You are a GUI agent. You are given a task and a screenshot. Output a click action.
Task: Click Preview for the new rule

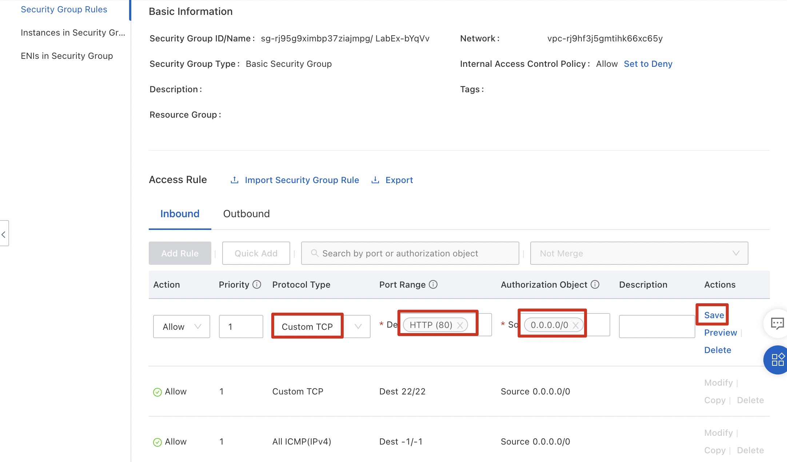pyautogui.click(x=720, y=333)
